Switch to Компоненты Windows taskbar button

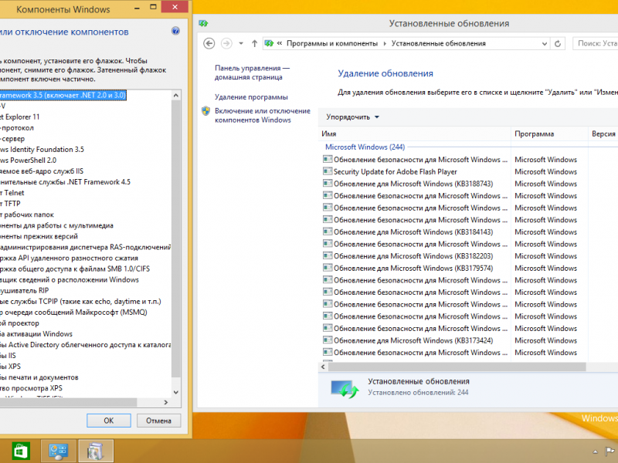pos(96,451)
